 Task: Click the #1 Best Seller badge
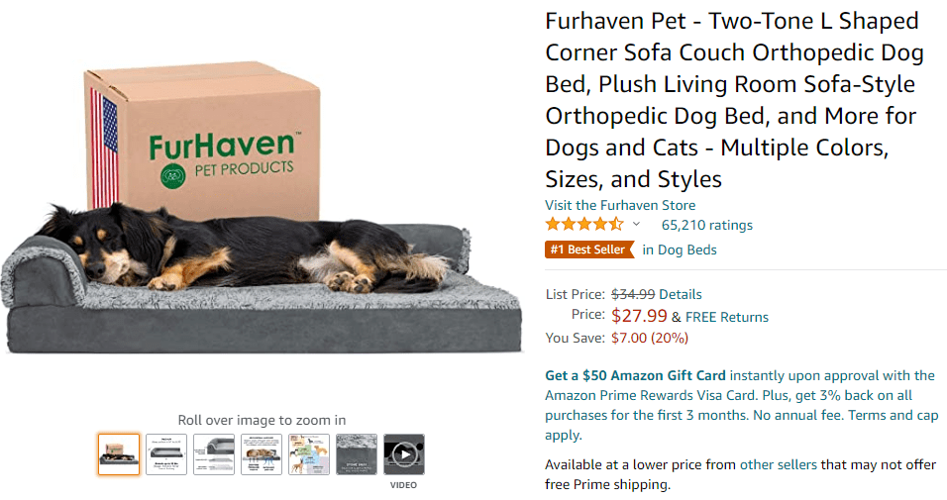pyautogui.click(x=589, y=250)
